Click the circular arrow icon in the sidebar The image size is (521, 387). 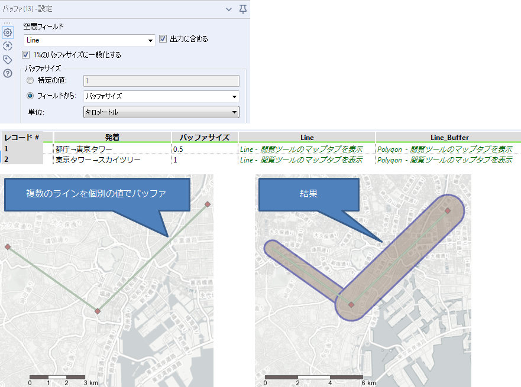8,45
